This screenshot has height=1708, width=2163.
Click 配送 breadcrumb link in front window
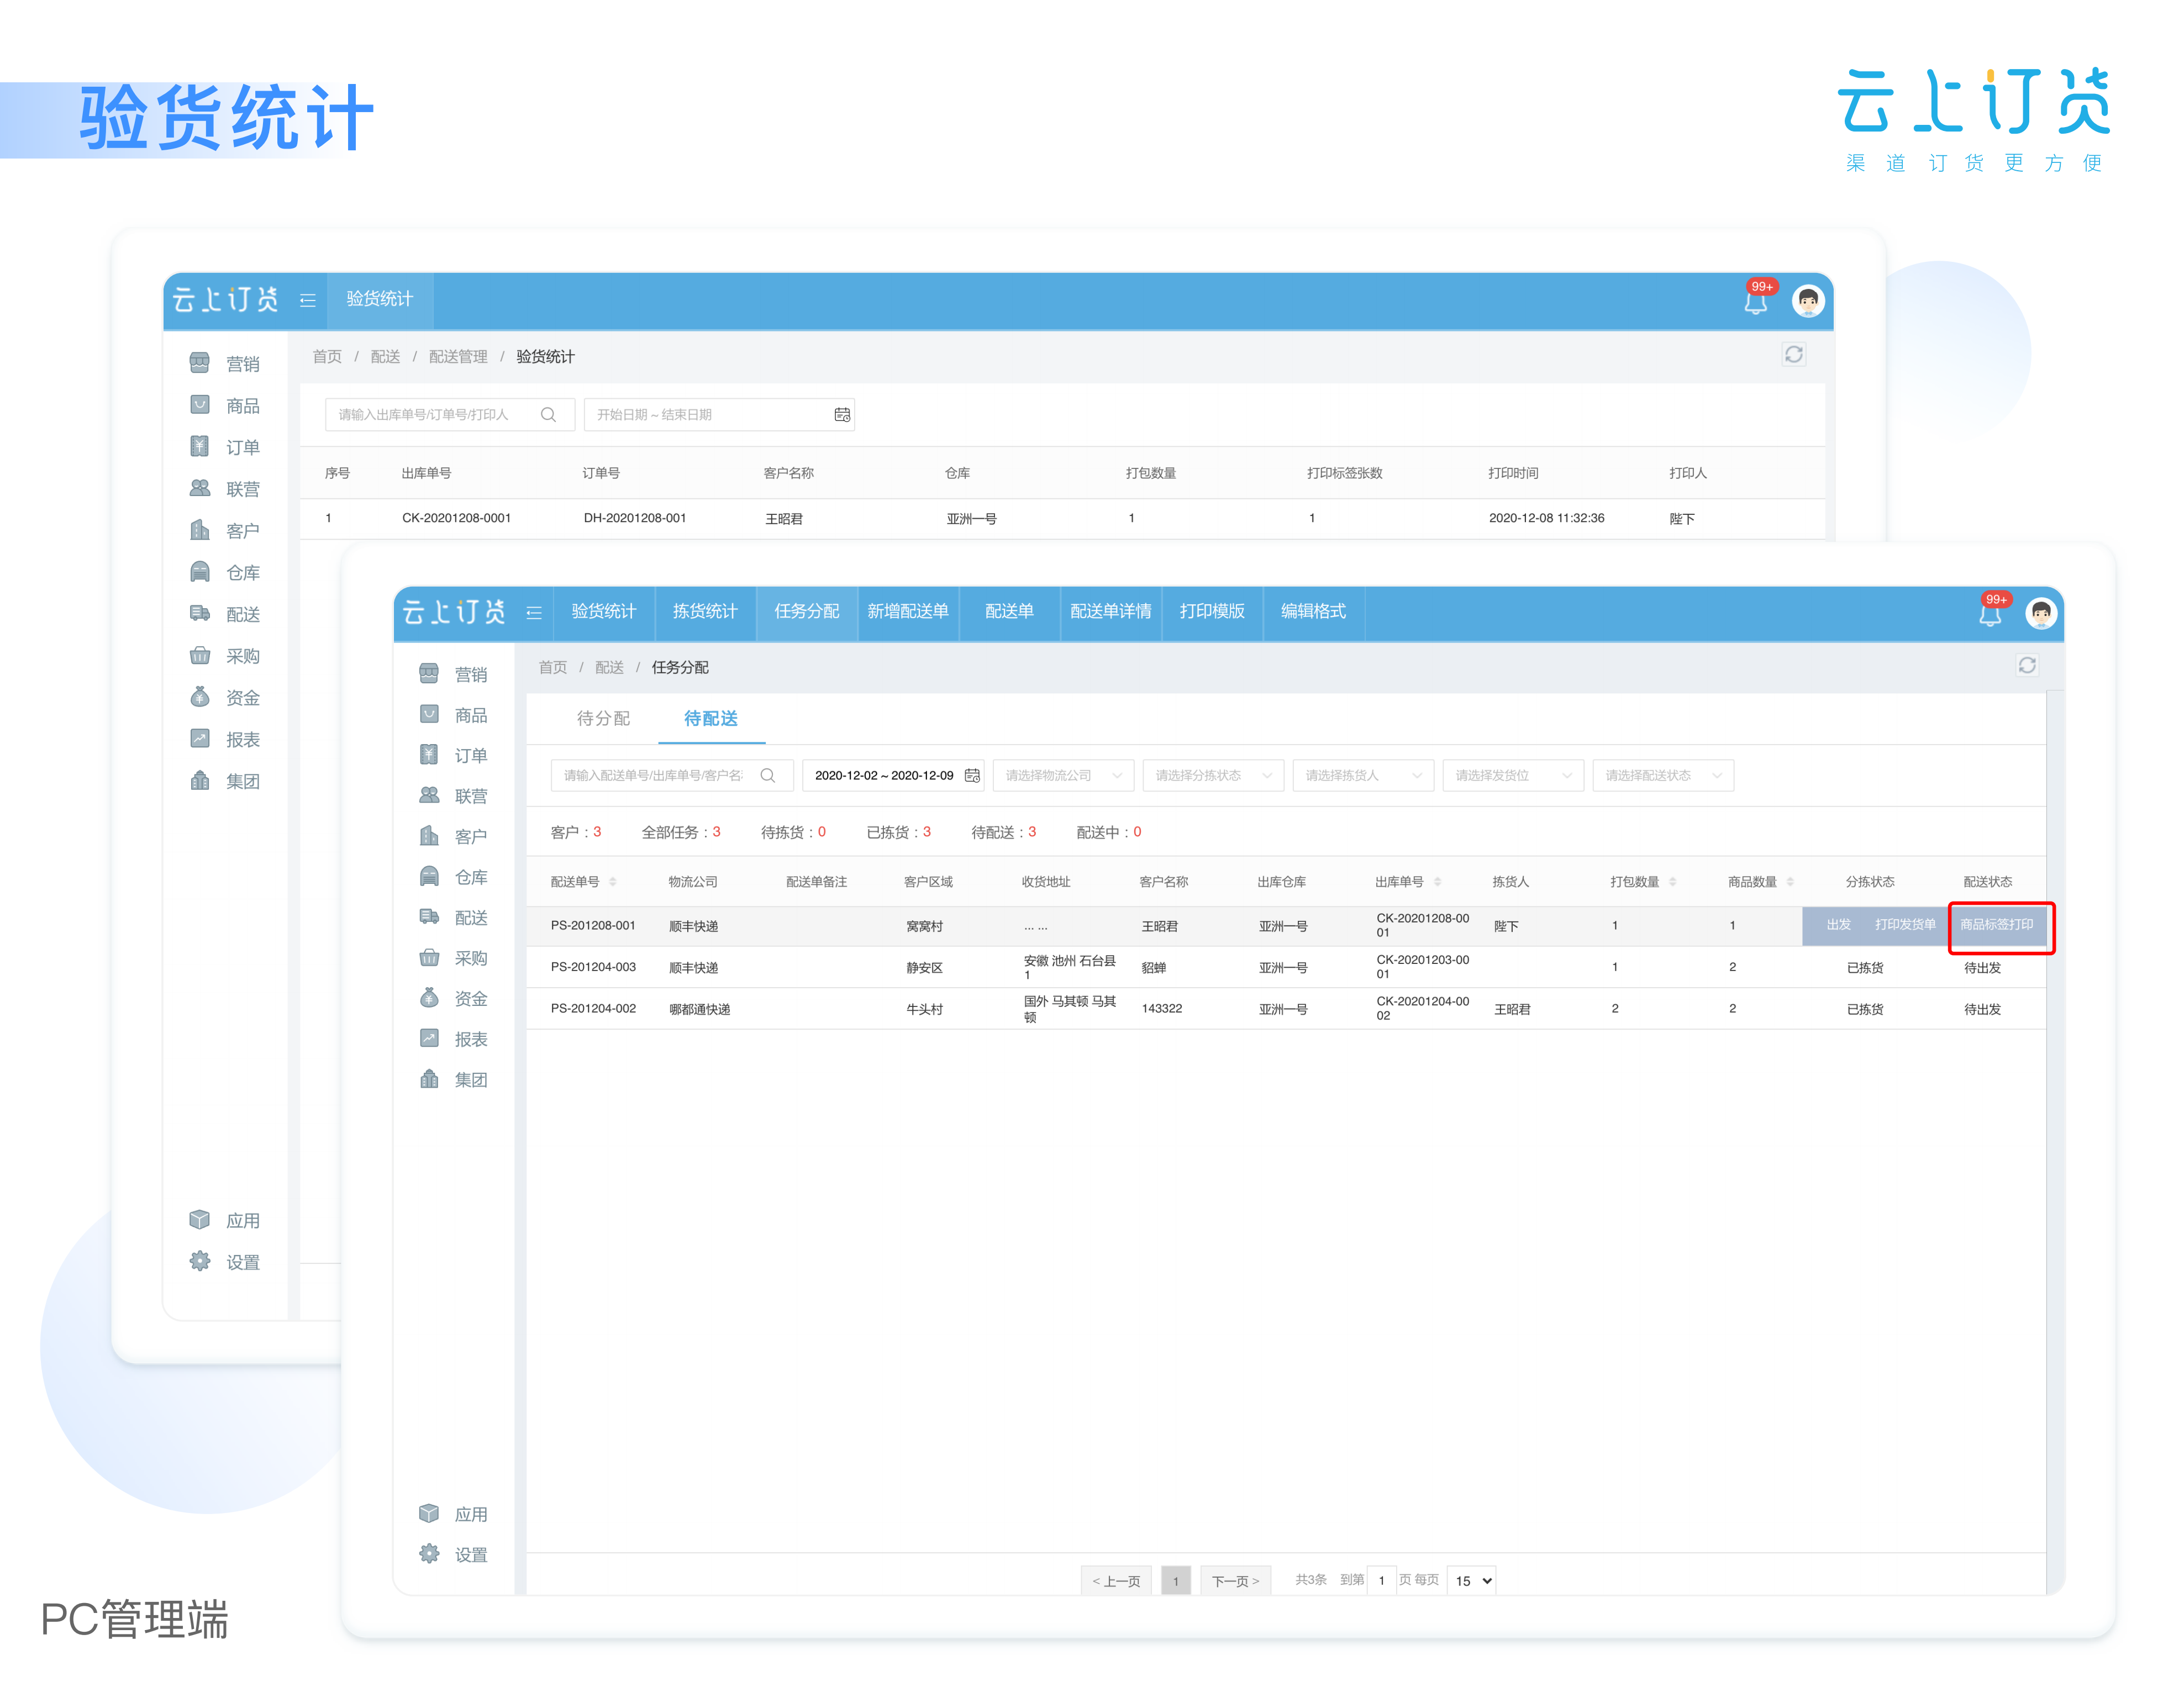(x=609, y=667)
